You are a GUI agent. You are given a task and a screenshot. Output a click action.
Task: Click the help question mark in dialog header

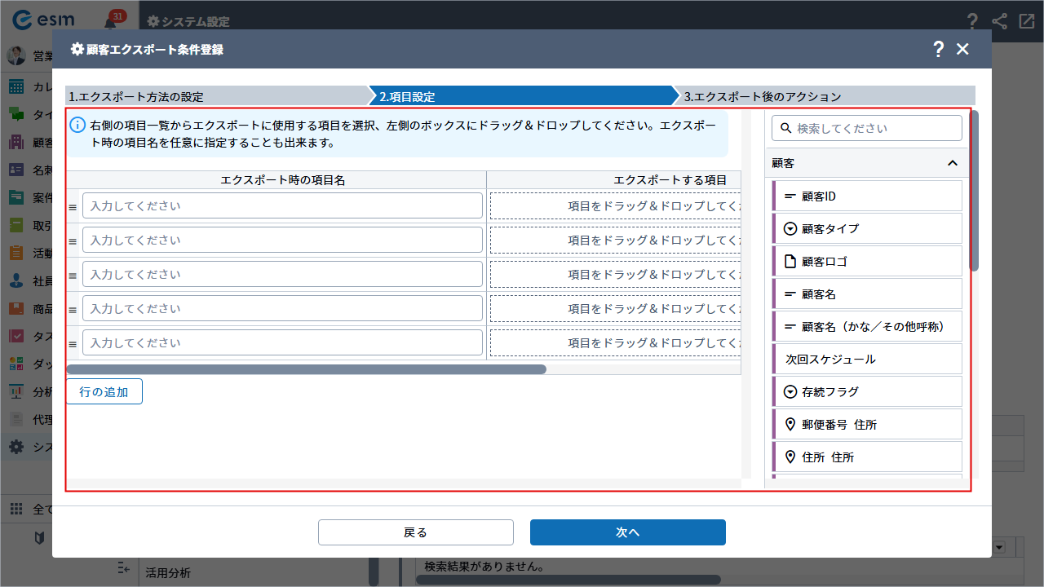(x=938, y=49)
